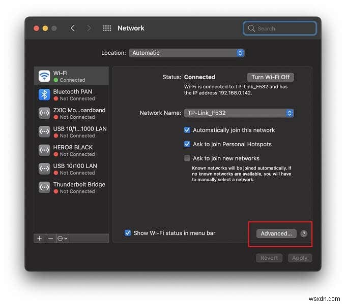Toggle Automatically join this network

pos(187,130)
